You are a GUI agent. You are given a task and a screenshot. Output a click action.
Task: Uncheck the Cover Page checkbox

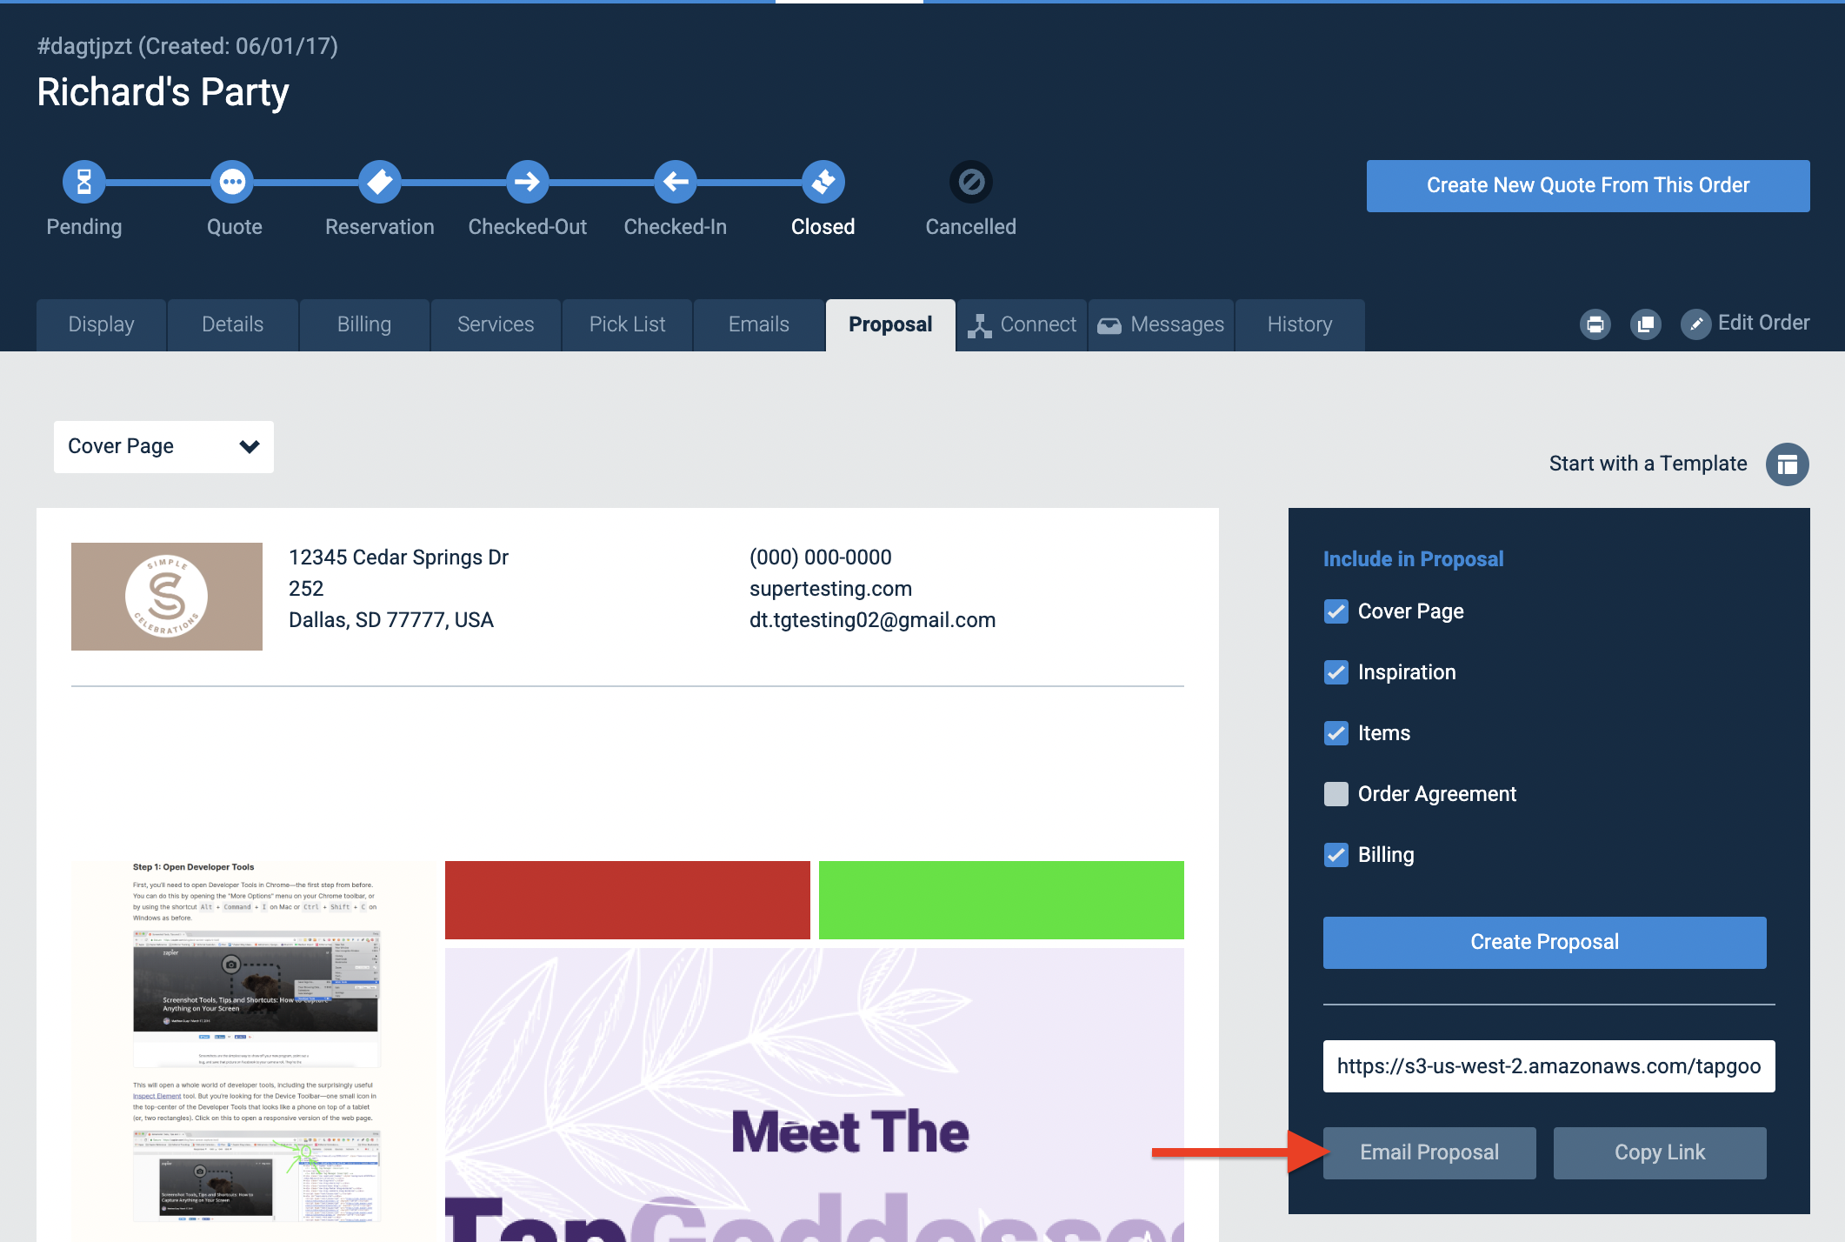(1336, 611)
